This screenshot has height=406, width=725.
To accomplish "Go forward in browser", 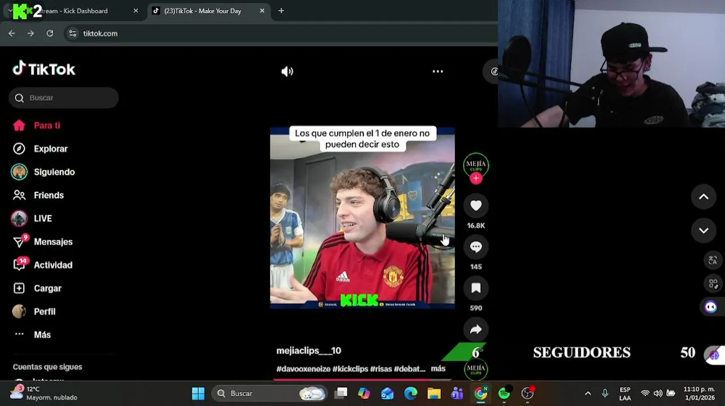I will pyautogui.click(x=30, y=33).
